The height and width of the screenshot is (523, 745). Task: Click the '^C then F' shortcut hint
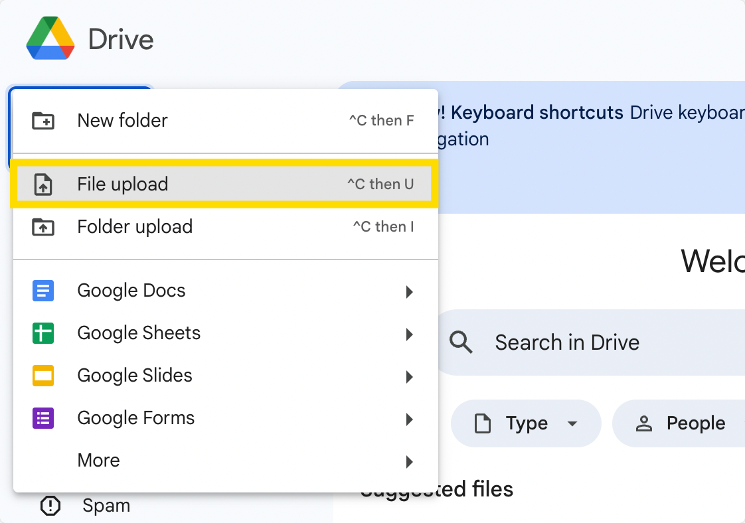382,121
